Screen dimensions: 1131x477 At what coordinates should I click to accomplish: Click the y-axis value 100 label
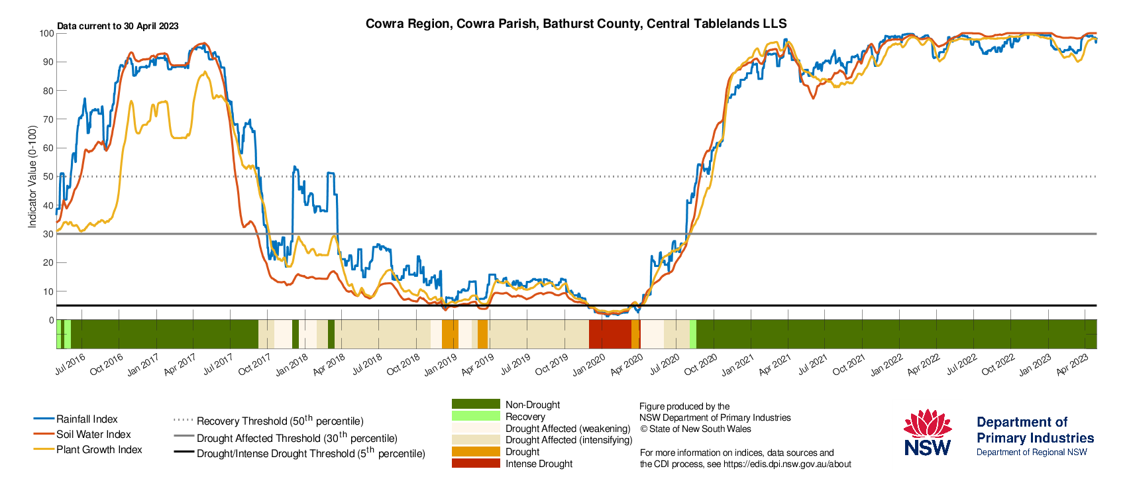click(46, 33)
